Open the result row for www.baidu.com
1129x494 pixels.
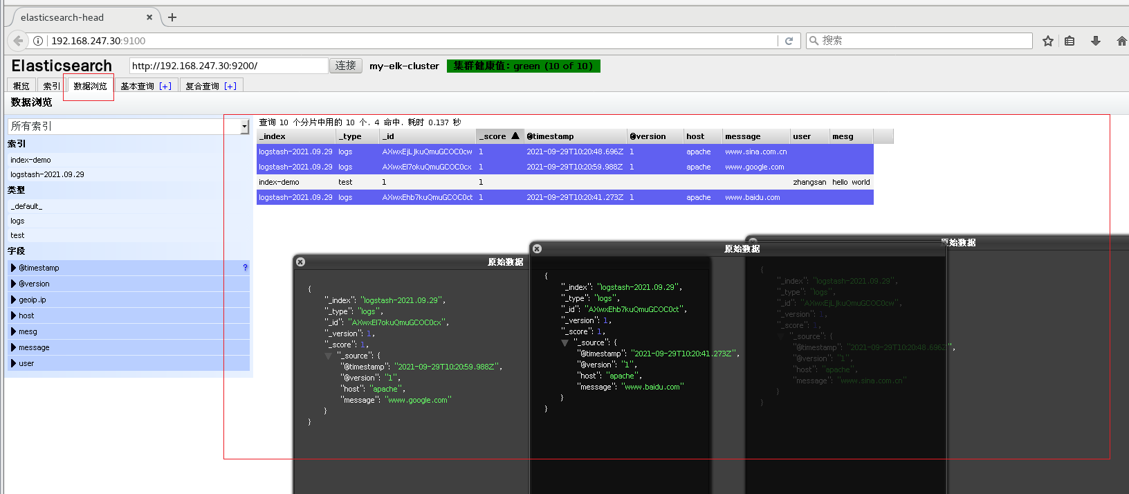(564, 197)
